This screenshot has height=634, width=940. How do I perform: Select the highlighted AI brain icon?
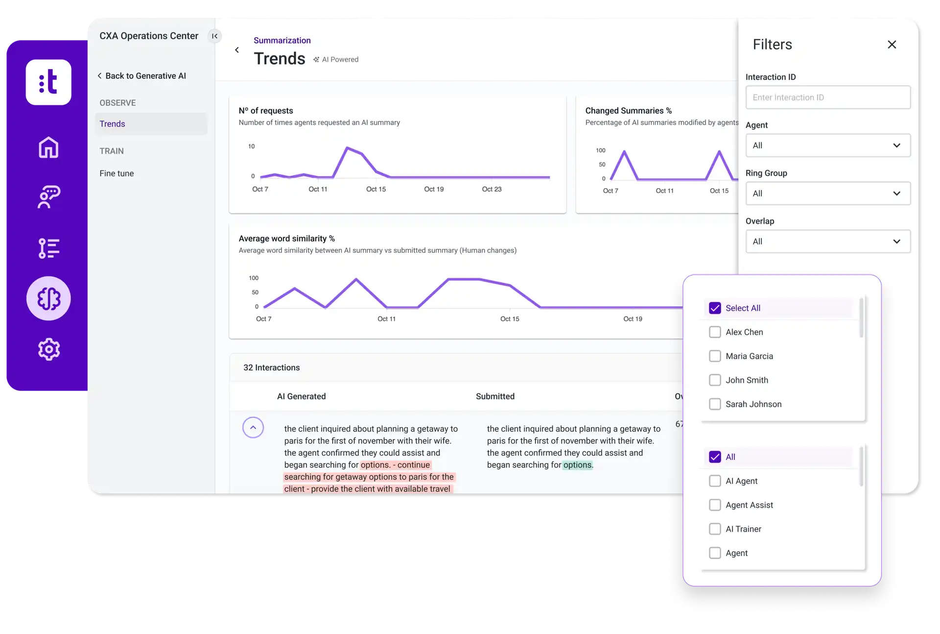(x=48, y=298)
